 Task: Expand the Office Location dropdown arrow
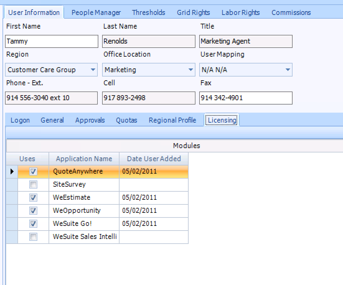point(191,70)
